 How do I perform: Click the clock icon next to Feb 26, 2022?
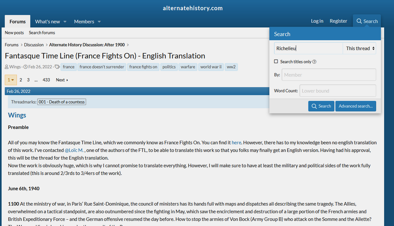click(25, 67)
